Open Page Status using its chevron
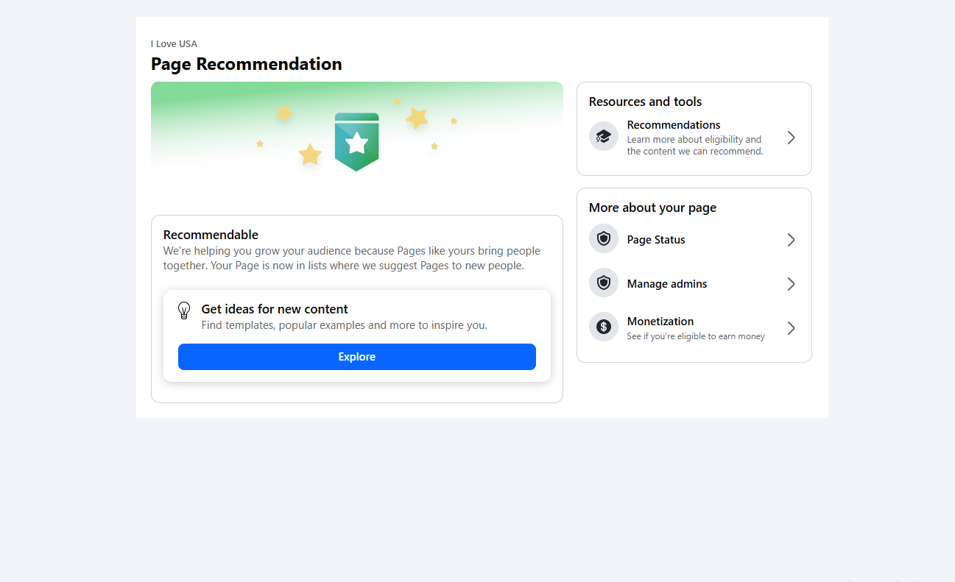Viewport: 955px width, 582px height. [x=791, y=240]
